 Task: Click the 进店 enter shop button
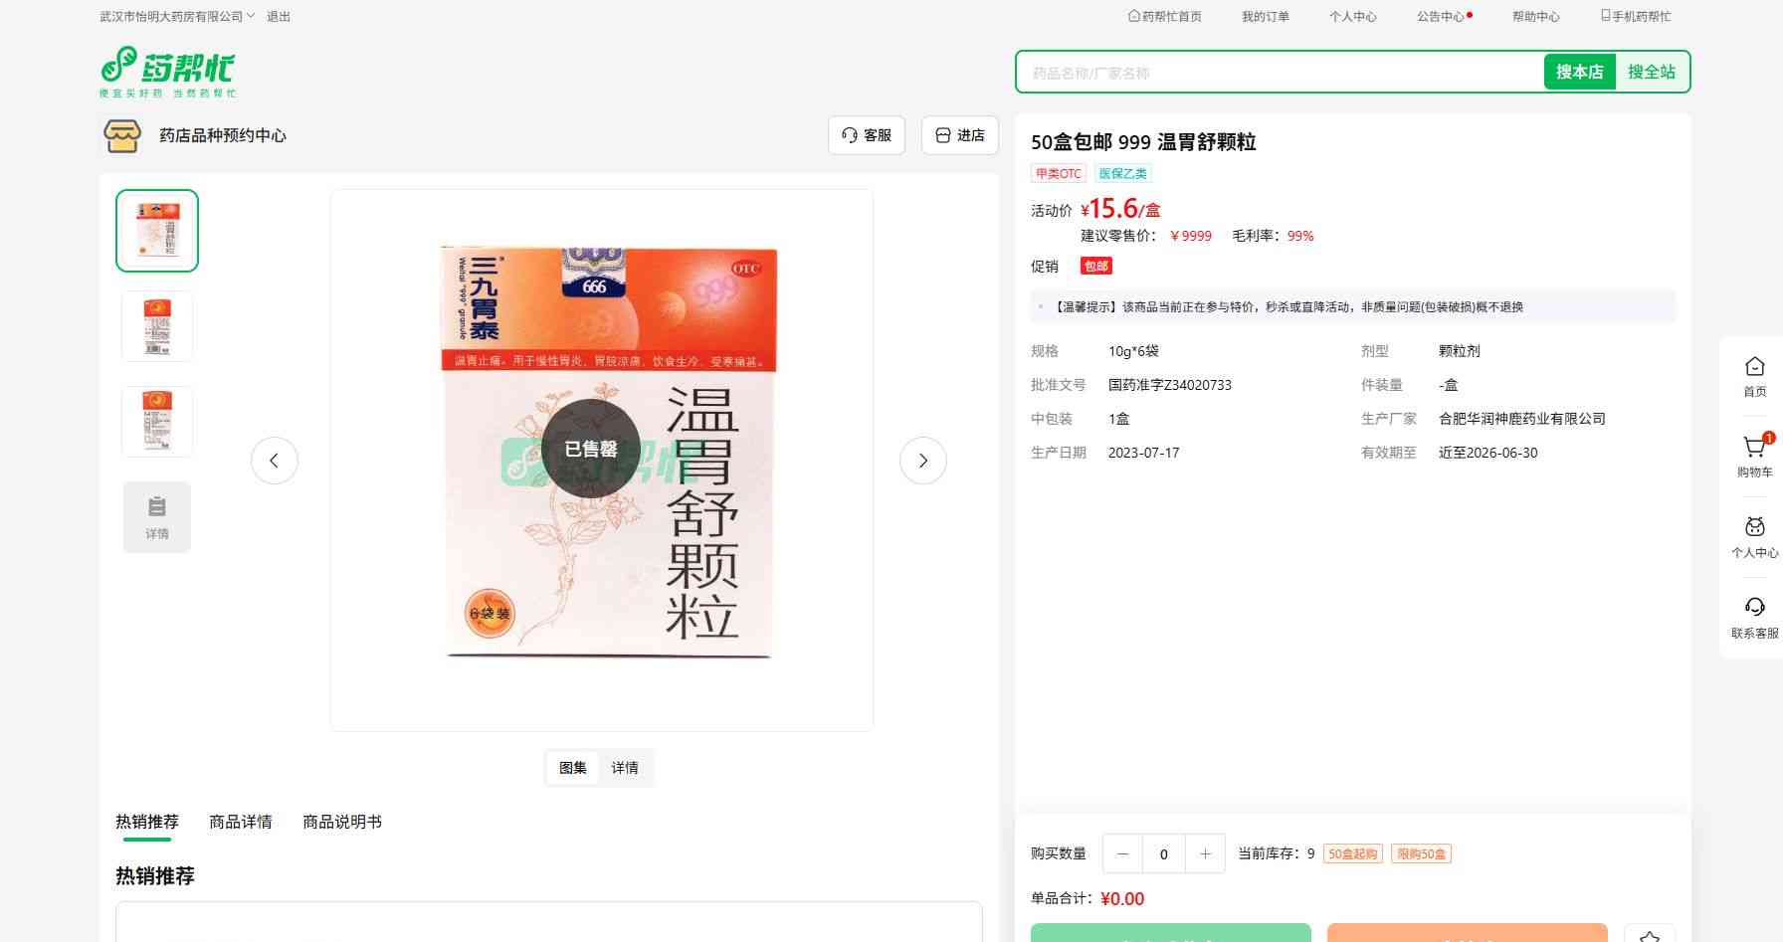point(960,135)
